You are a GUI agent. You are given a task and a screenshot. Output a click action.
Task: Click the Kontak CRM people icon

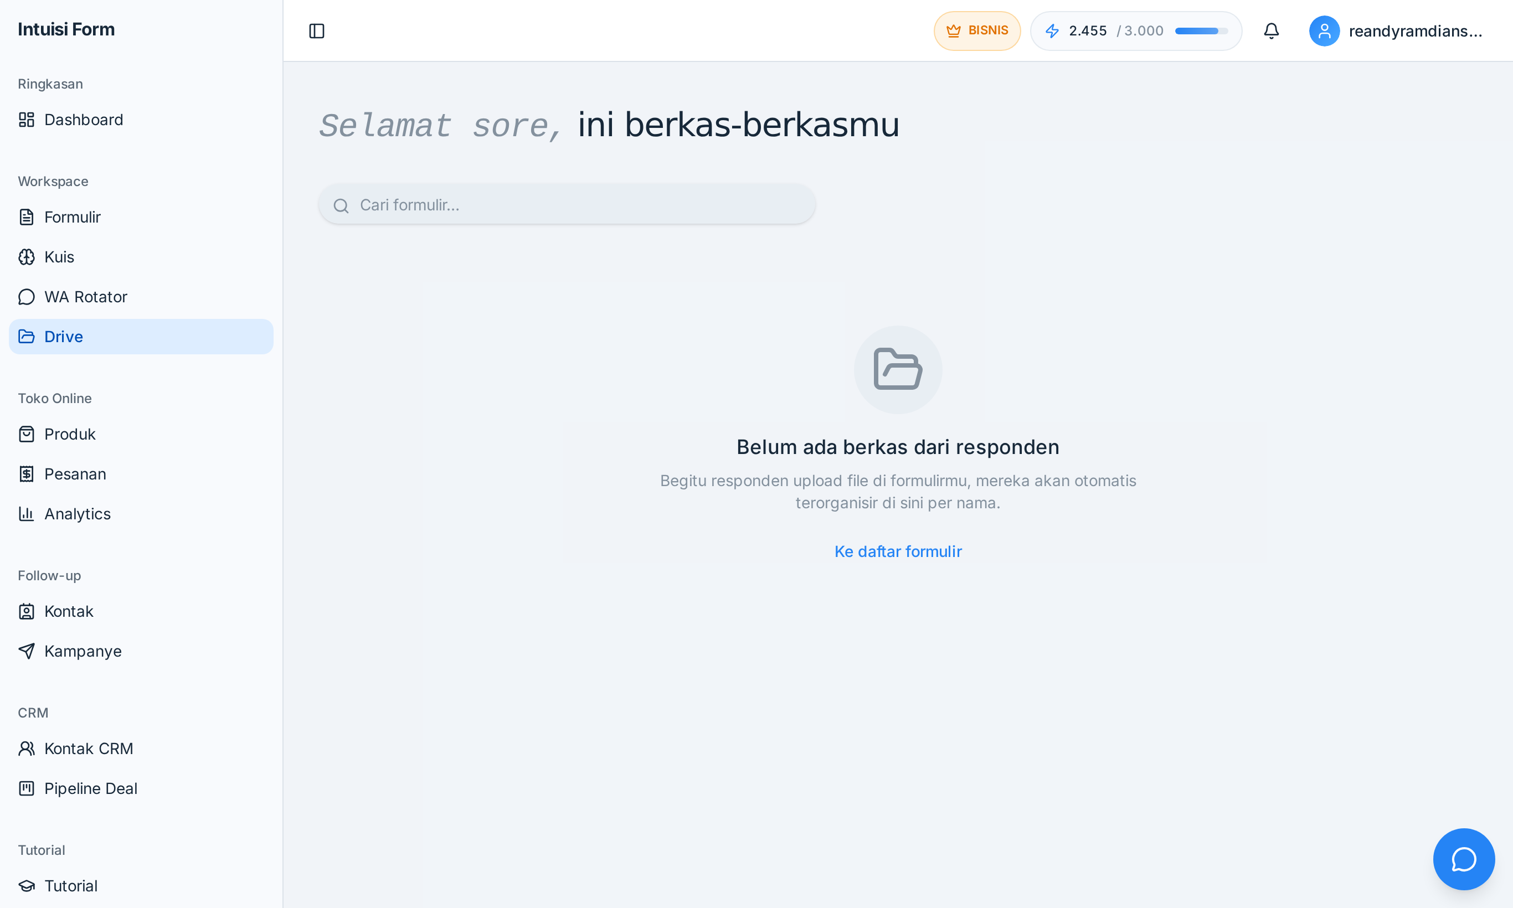pos(27,749)
